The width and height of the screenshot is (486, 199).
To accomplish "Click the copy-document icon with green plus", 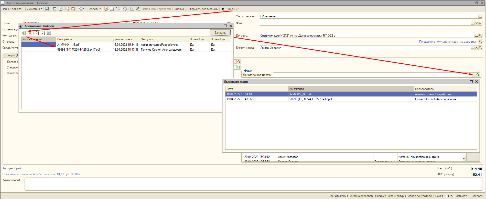I will [x=61, y=9].
